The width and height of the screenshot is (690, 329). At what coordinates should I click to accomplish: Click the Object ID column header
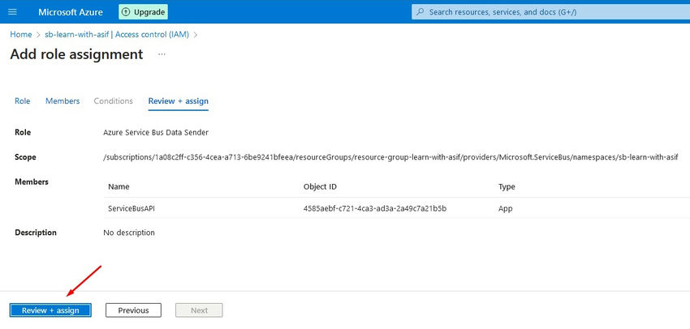(x=320, y=187)
